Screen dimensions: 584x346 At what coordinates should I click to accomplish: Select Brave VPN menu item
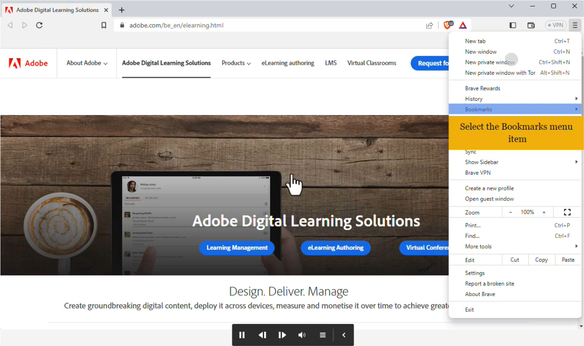(x=515, y=173)
